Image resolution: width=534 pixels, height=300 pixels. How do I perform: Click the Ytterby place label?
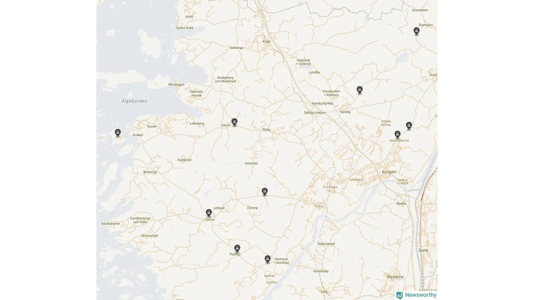(330, 187)
